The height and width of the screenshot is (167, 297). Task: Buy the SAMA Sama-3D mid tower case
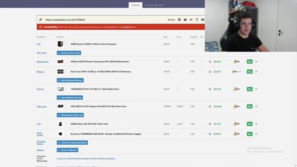click(250, 124)
